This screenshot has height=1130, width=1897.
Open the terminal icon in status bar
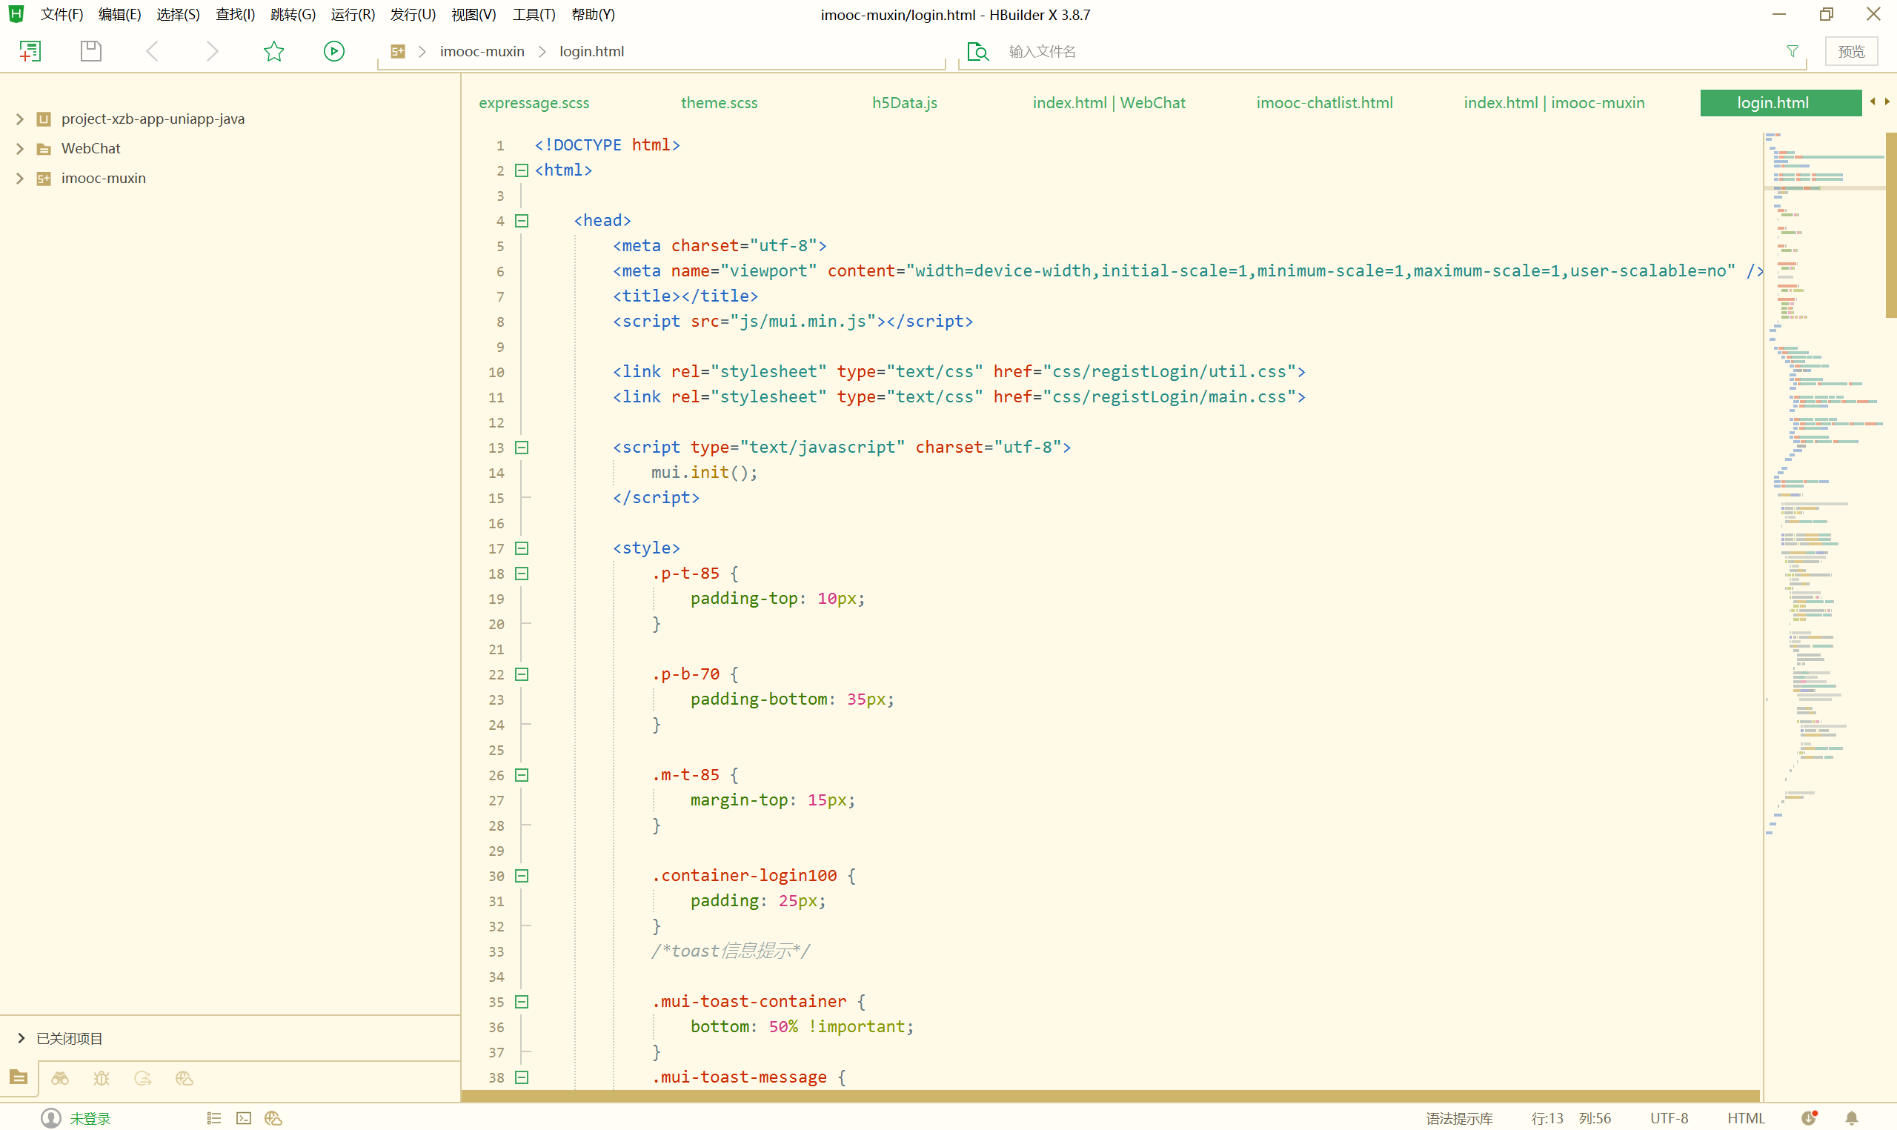(244, 1118)
